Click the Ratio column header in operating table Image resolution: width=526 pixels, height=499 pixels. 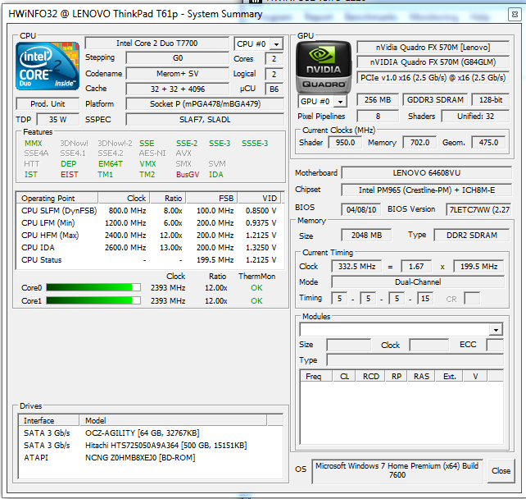coord(168,198)
